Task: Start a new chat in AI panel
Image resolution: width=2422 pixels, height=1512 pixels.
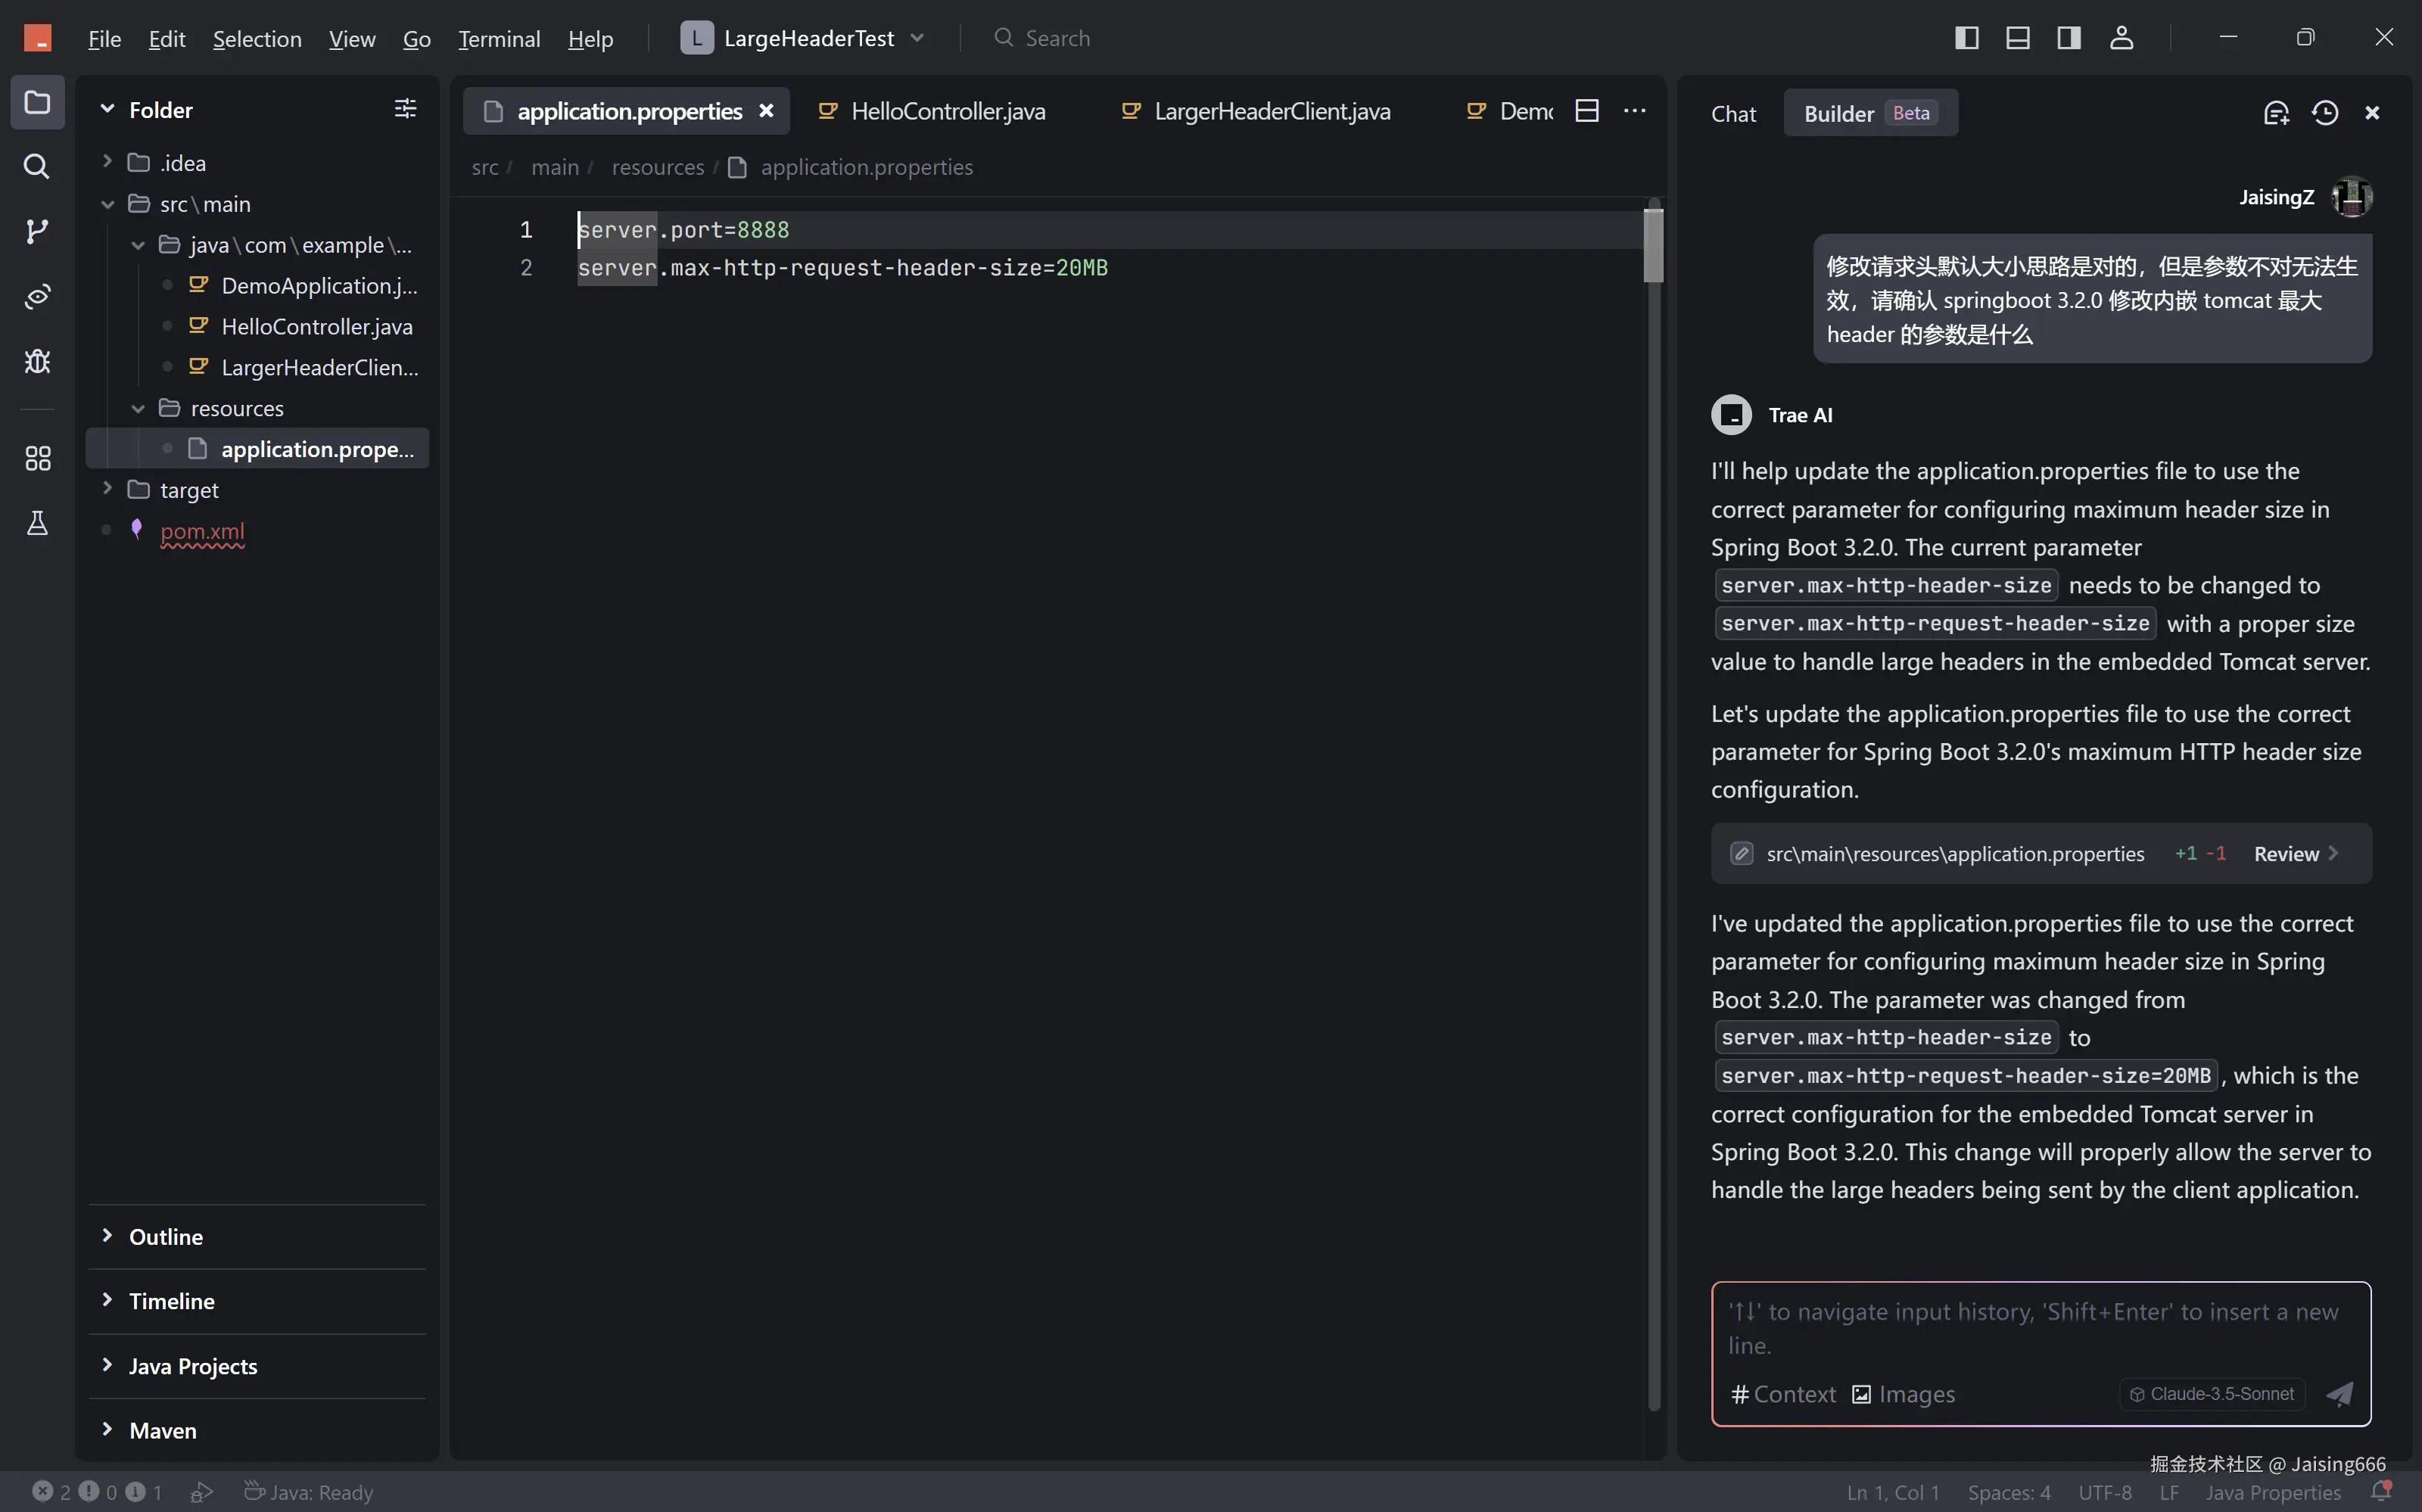Action: [2276, 113]
